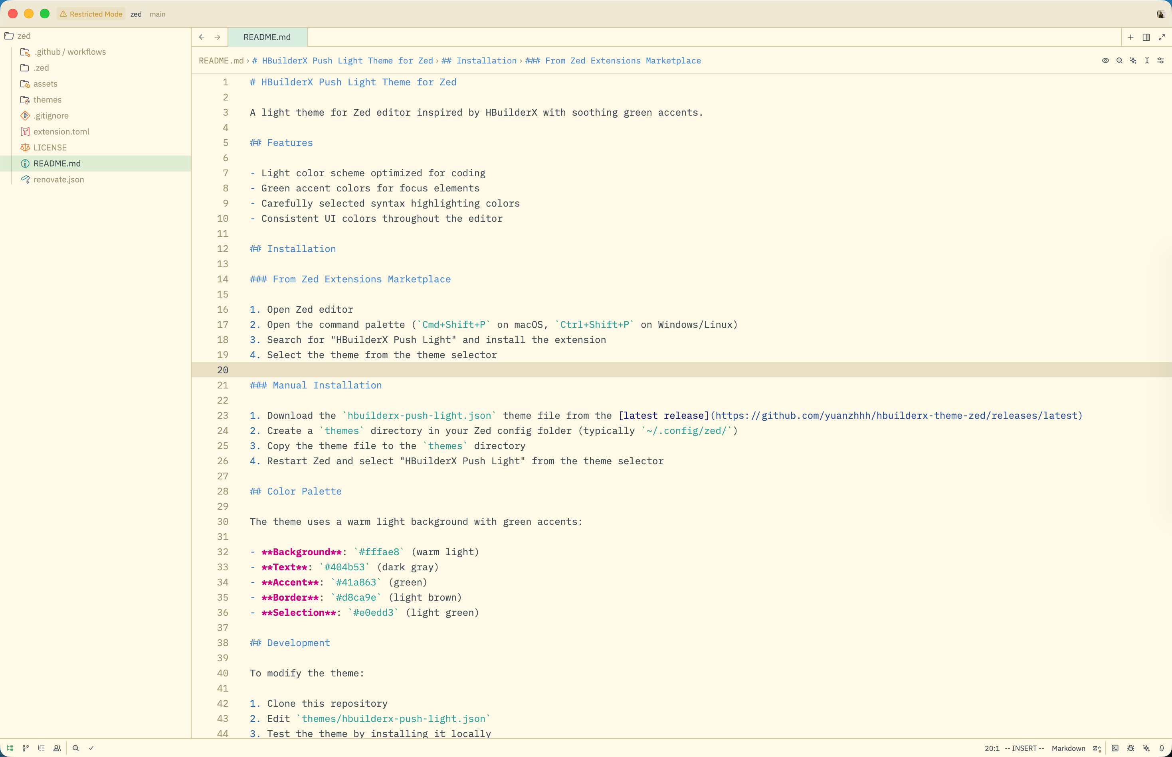
Task: Open the outline panel icon in status bar
Action: [x=42, y=748]
